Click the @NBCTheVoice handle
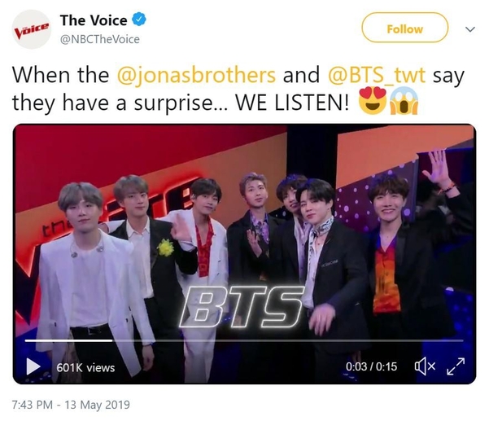 tap(100, 39)
